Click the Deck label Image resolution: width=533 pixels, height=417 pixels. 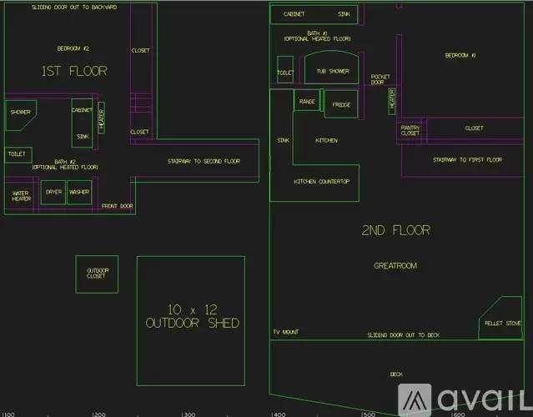[x=396, y=374]
